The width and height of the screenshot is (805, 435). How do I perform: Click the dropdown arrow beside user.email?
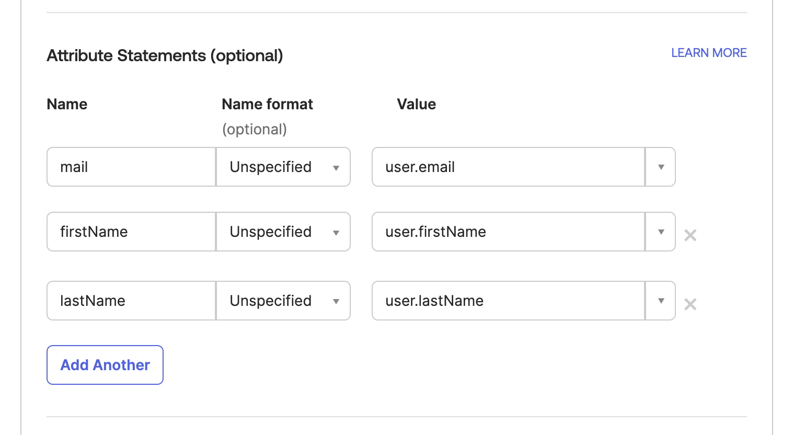661,167
